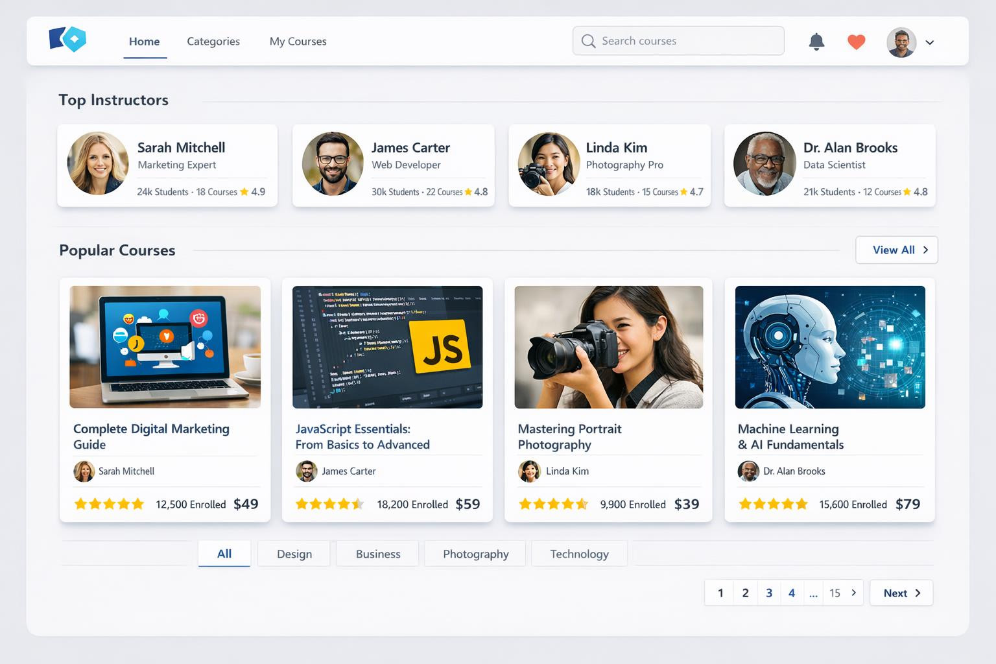Expand the profile menu chevron

[x=930, y=42]
